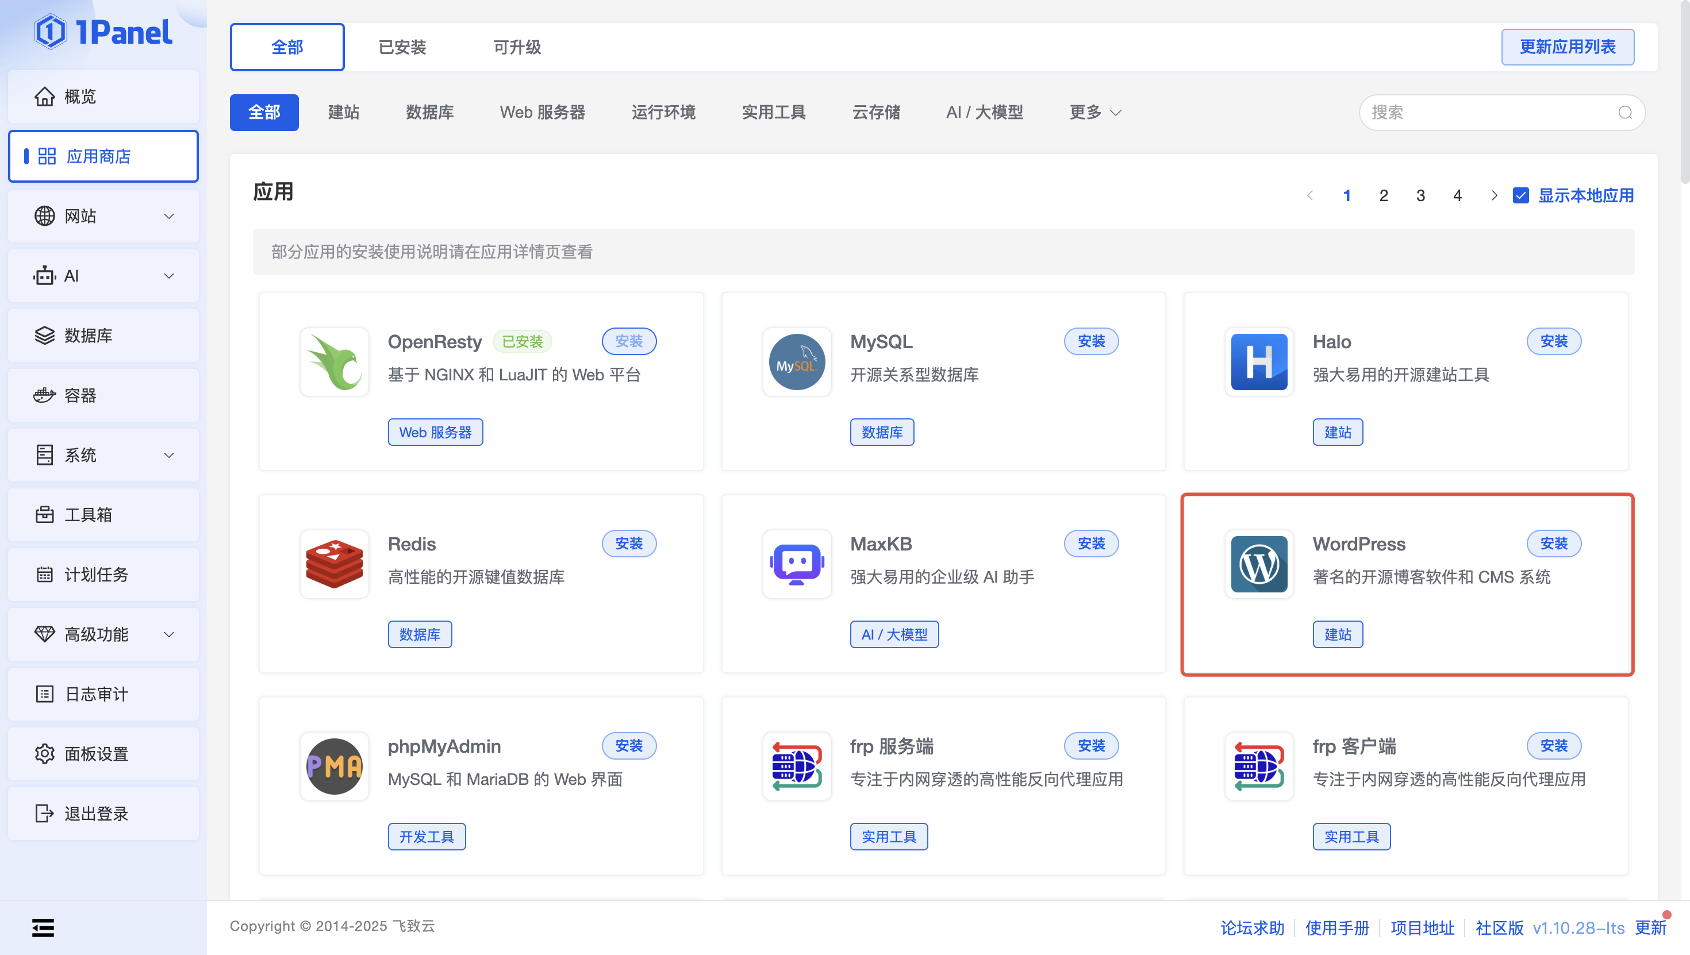Click the OpenResty 安装 button
The image size is (1690, 955).
pos(628,341)
